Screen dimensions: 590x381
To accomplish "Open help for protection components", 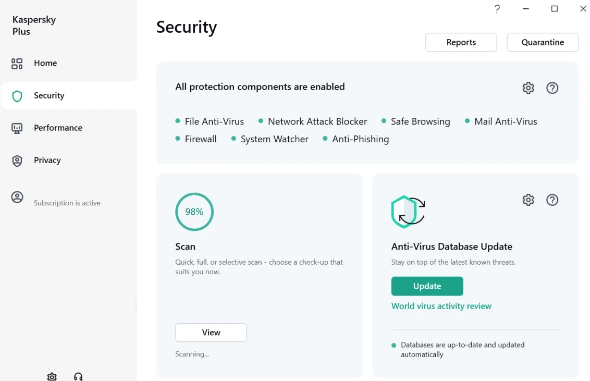I will (552, 88).
